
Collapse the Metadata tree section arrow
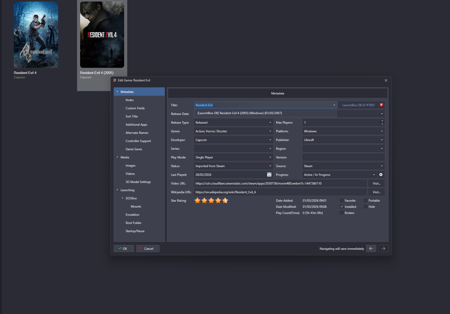coord(117,92)
